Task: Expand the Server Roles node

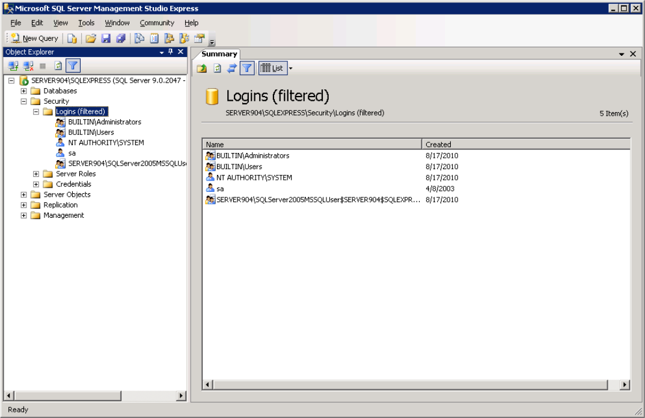Action: coord(36,174)
